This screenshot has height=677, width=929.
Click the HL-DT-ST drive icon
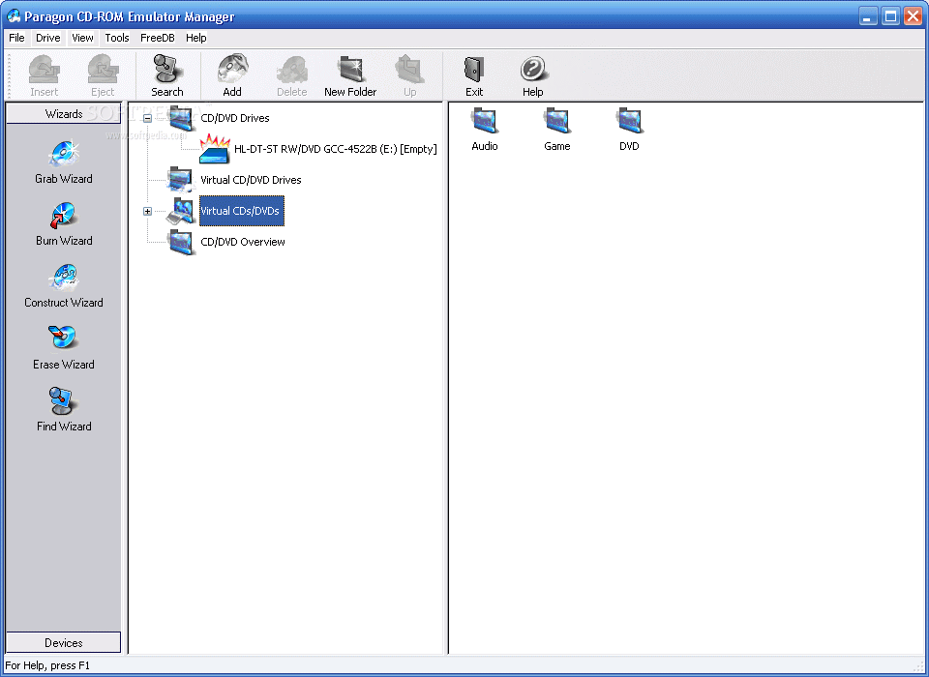pyautogui.click(x=215, y=149)
